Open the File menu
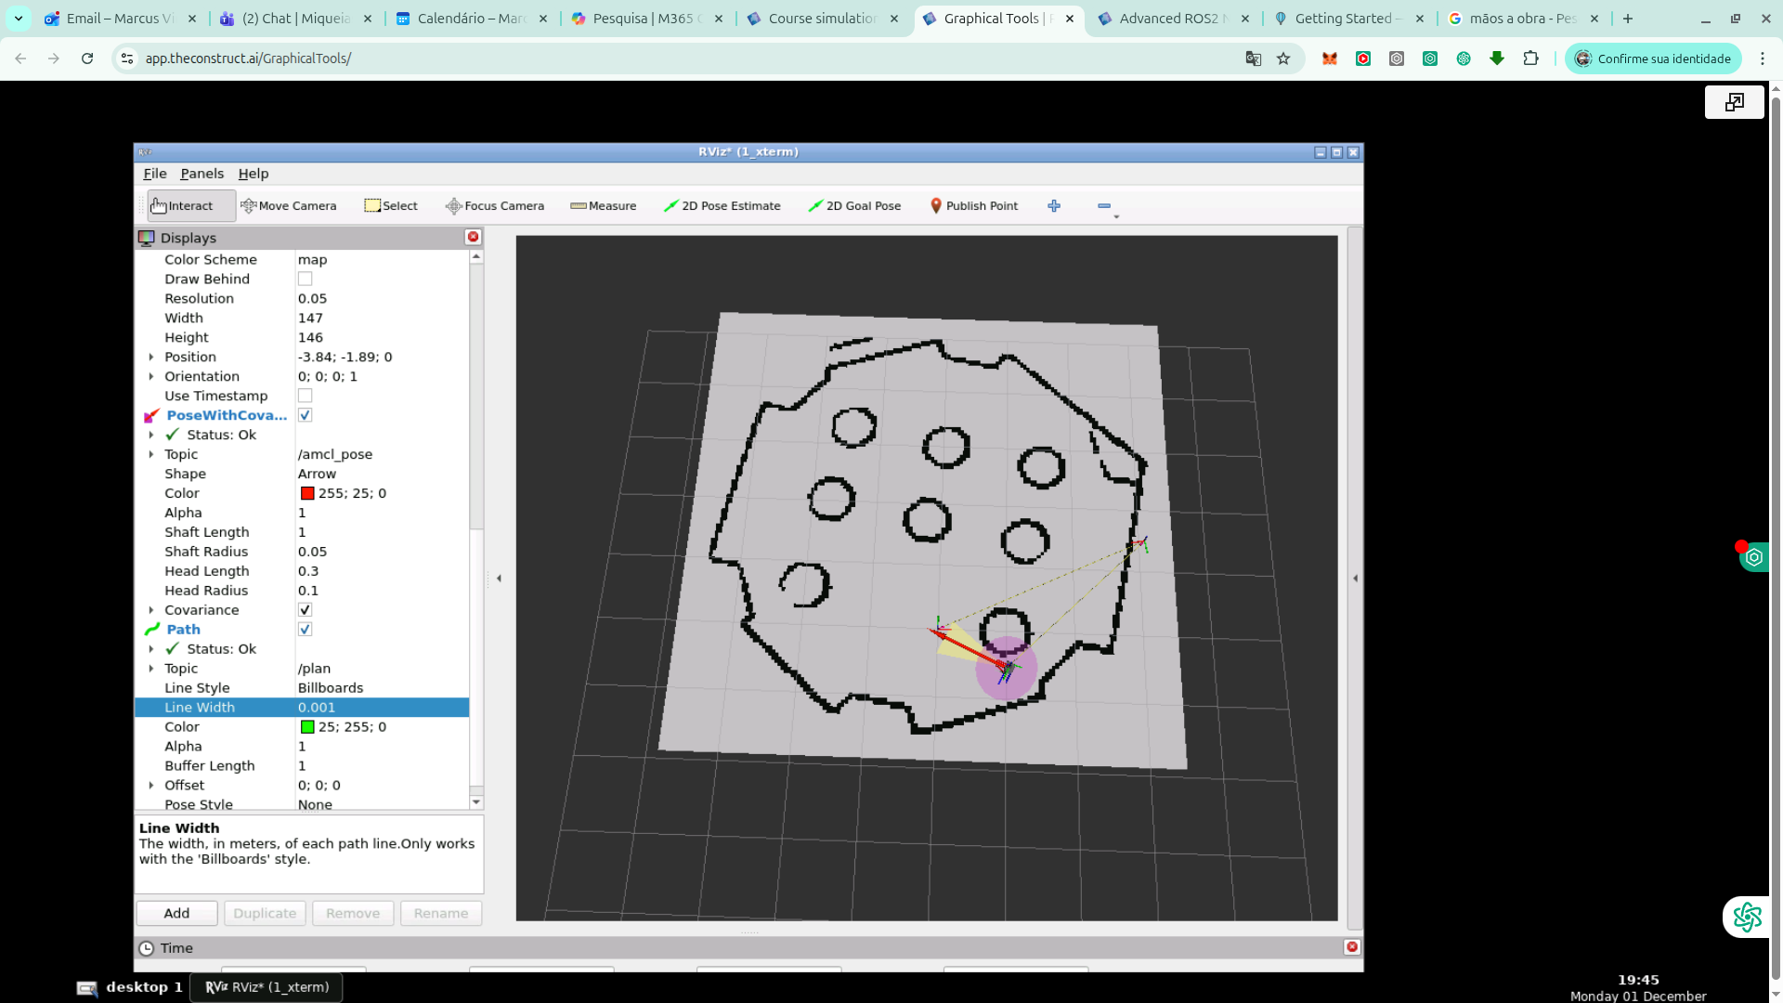1783x1003 pixels. (x=154, y=174)
